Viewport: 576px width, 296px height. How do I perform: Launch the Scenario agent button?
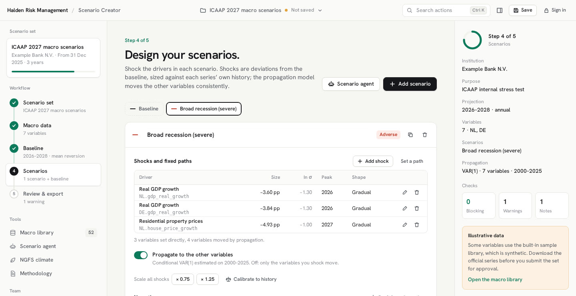[x=351, y=84]
